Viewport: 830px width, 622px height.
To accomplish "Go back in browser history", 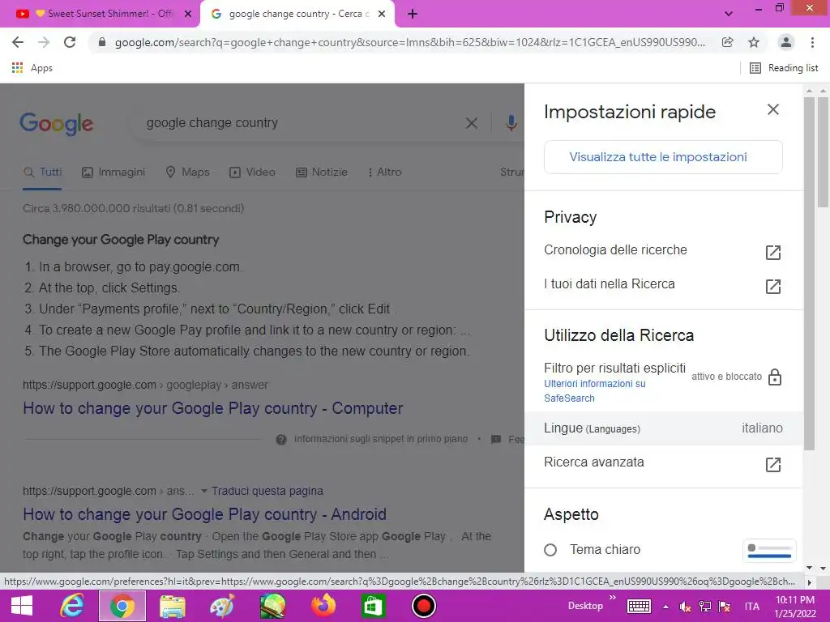I will (18, 42).
